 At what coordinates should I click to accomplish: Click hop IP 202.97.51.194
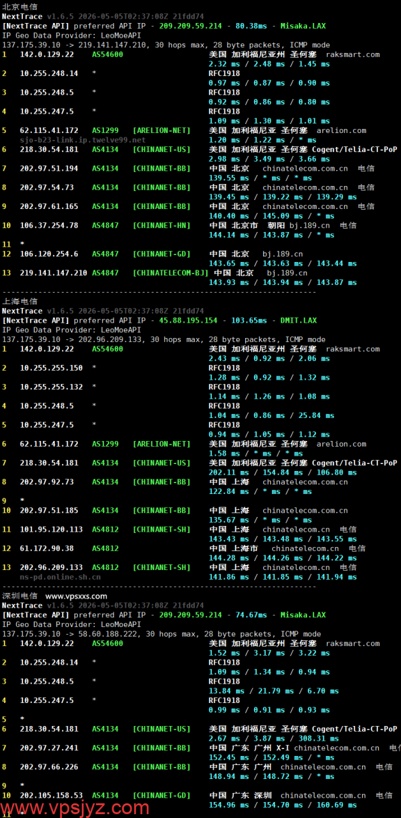49,168
